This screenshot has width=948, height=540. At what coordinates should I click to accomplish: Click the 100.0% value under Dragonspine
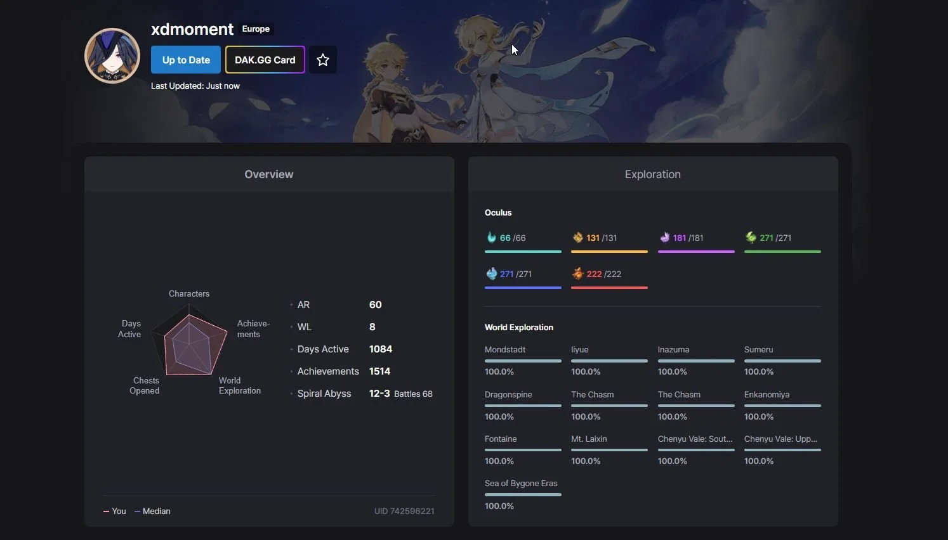tap(499, 417)
